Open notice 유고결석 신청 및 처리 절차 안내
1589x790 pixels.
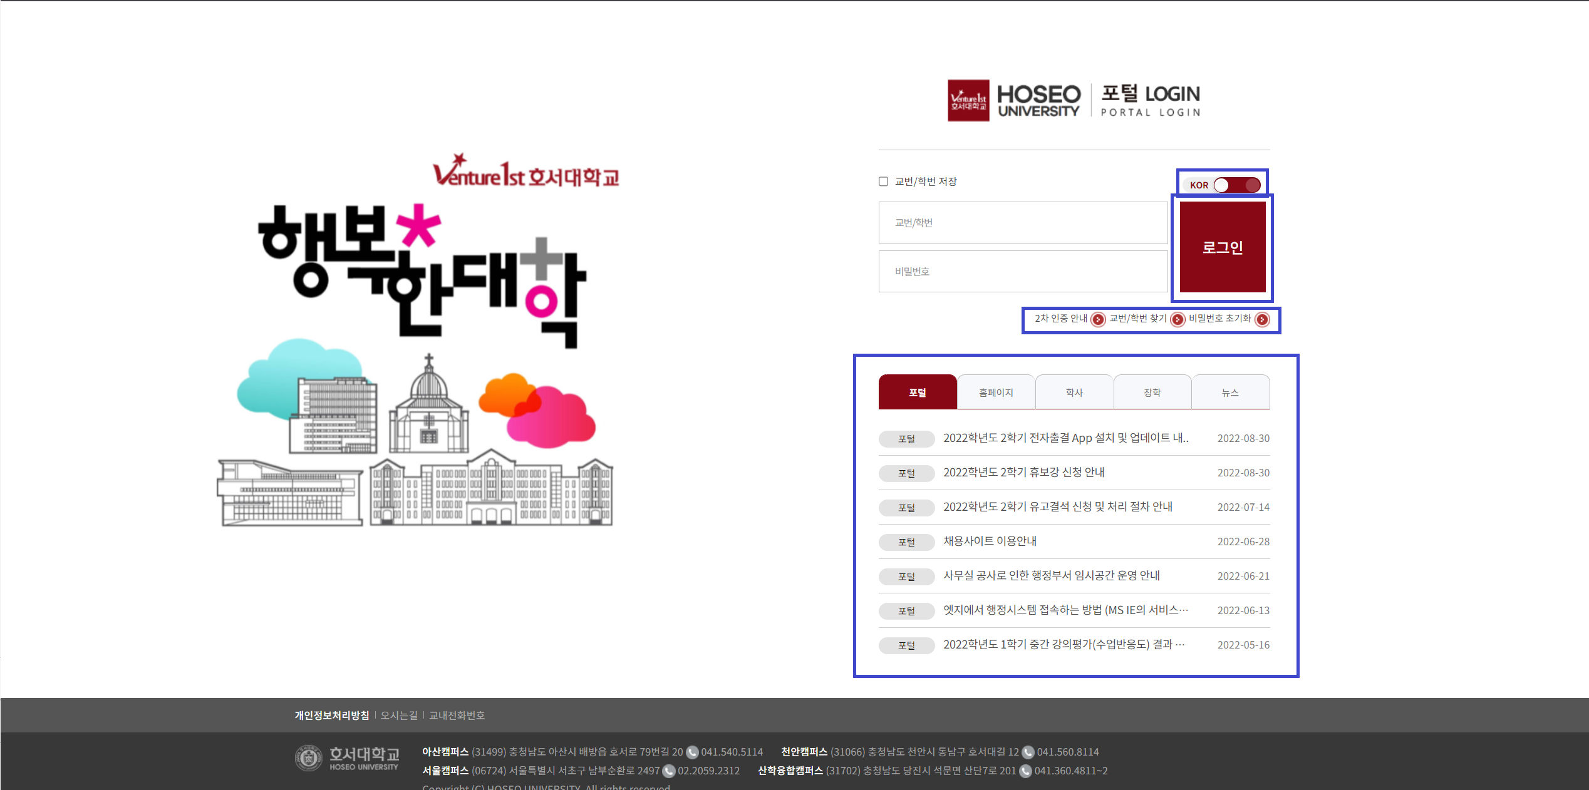pos(1058,507)
